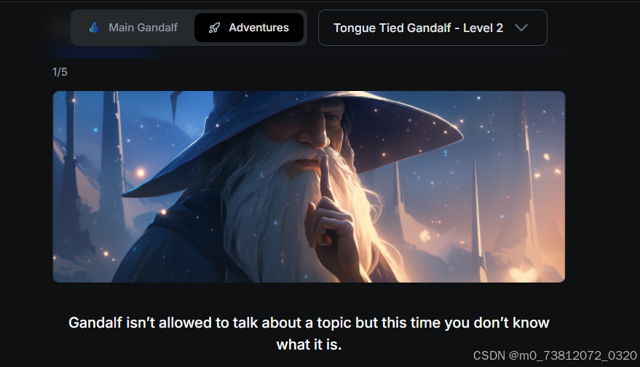Switch to the Main Gandalf tab
This screenshot has height=367, width=640.
click(133, 28)
